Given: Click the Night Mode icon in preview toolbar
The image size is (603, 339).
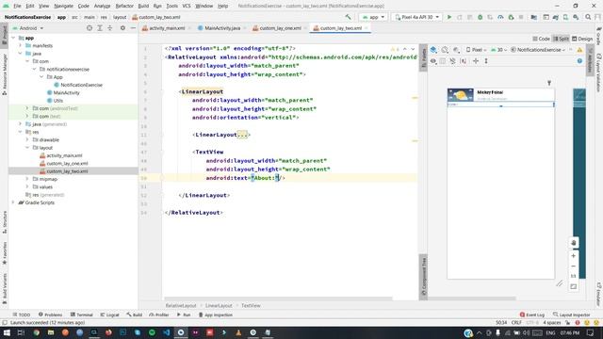Looking at the screenshot, I should click(x=456, y=50).
